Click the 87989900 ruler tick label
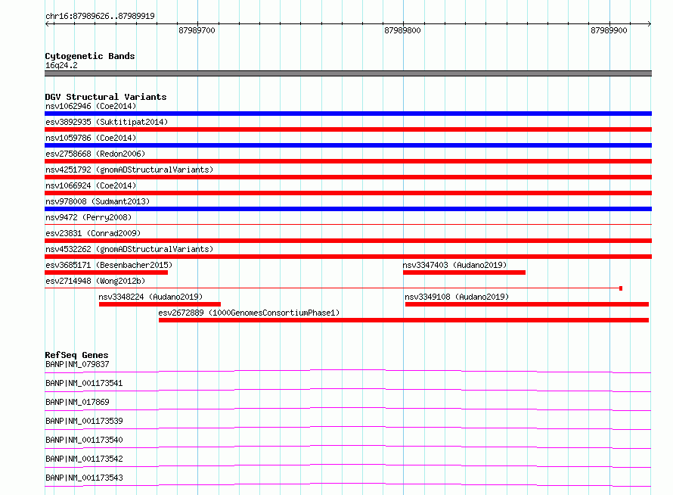The height and width of the screenshot is (495, 673). pyautogui.click(x=609, y=30)
